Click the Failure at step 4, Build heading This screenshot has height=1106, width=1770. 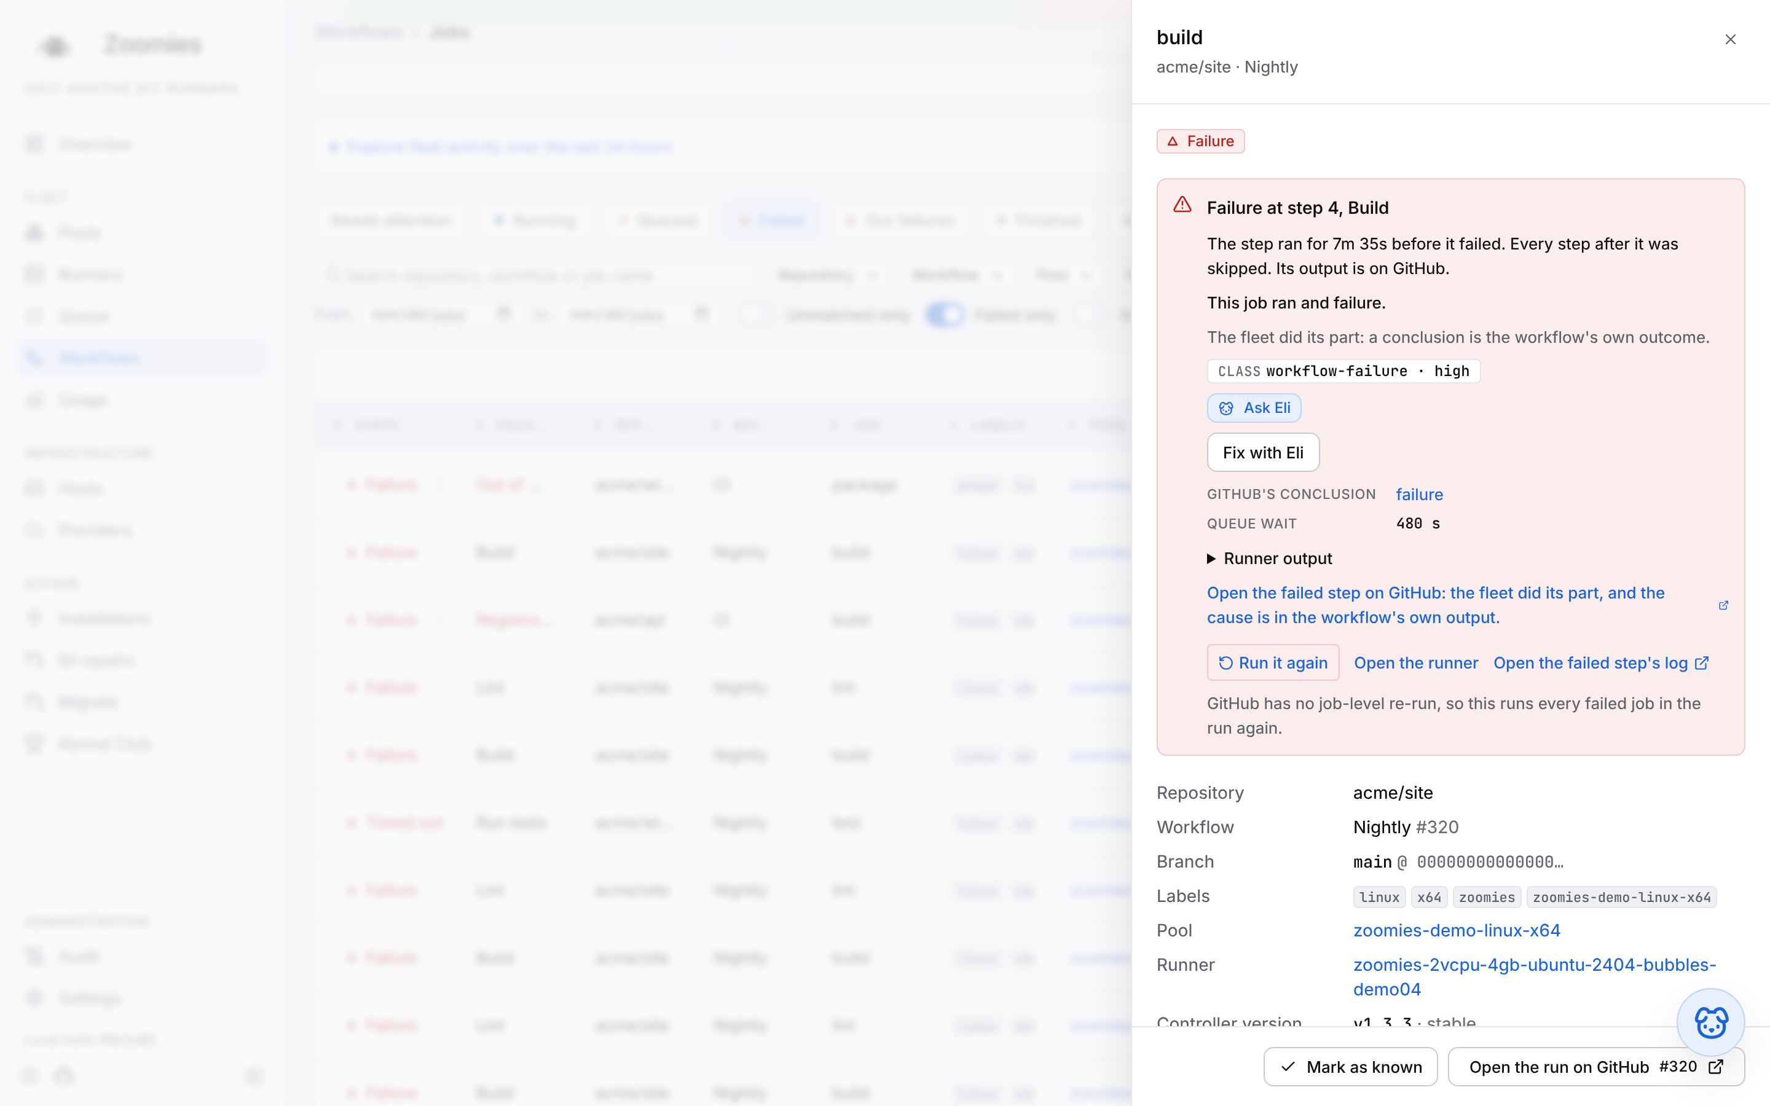tap(1297, 208)
